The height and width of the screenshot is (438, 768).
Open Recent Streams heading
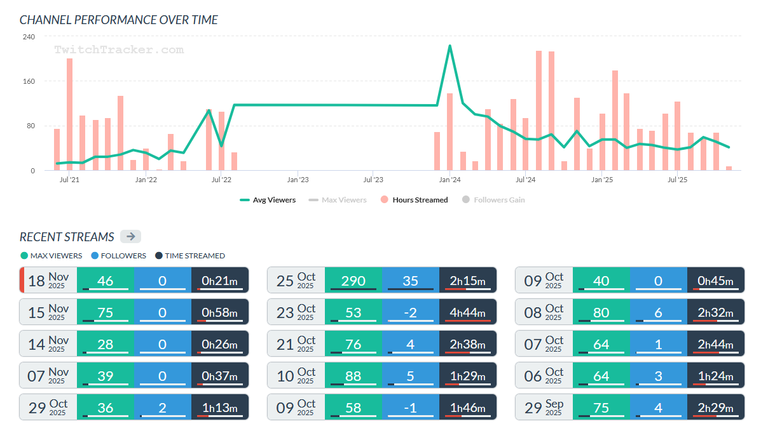[67, 237]
